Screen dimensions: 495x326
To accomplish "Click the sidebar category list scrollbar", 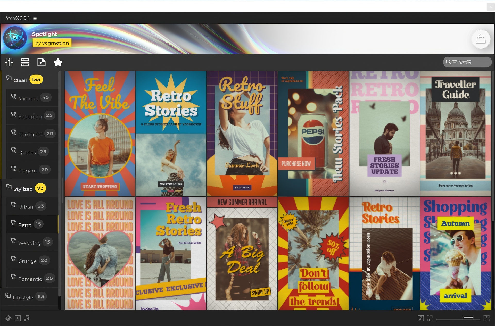I will pos(60,183).
